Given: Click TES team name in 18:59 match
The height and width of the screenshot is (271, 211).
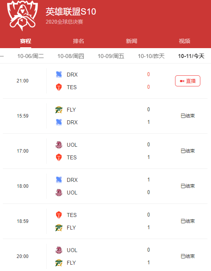Looking at the screenshot, I should [x=72, y=215].
